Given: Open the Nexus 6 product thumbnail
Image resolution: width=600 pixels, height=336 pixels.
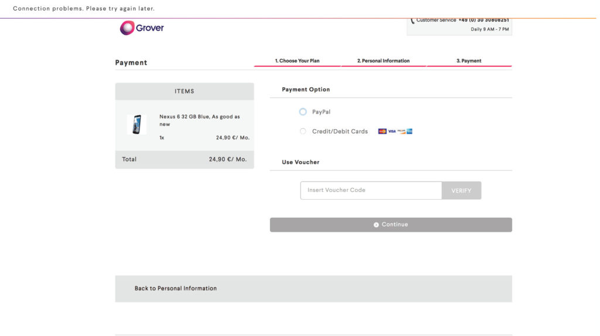Looking at the screenshot, I should [137, 125].
